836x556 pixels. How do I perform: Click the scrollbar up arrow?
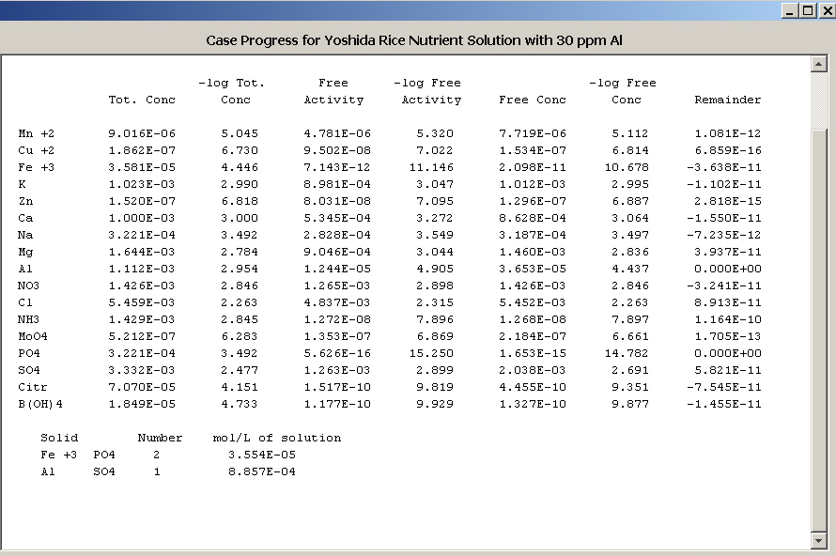coord(819,64)
